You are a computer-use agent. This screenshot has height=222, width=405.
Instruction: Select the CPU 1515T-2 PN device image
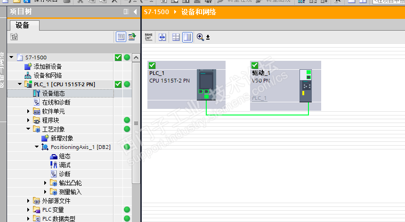[206, 84]
